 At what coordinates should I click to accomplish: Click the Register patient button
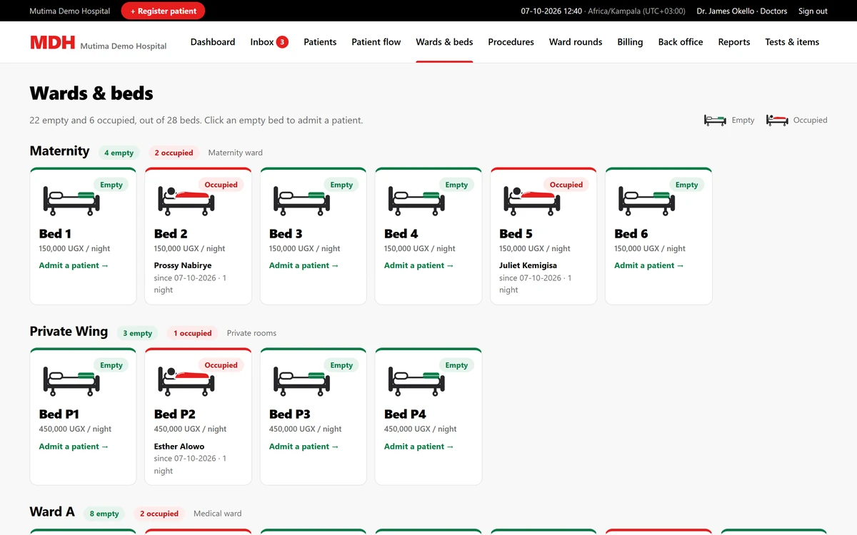(x=163, y=11)
